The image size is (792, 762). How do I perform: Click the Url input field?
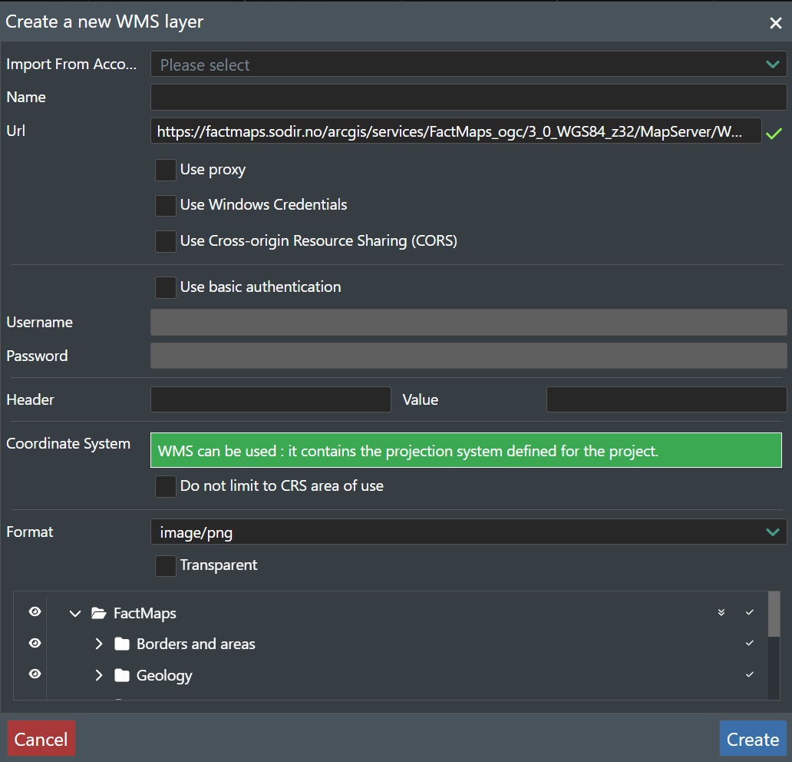coord(456,131)
